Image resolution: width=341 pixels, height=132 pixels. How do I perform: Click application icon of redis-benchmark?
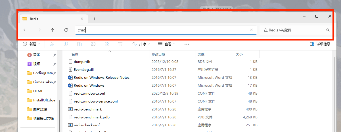tap(71, 109)
